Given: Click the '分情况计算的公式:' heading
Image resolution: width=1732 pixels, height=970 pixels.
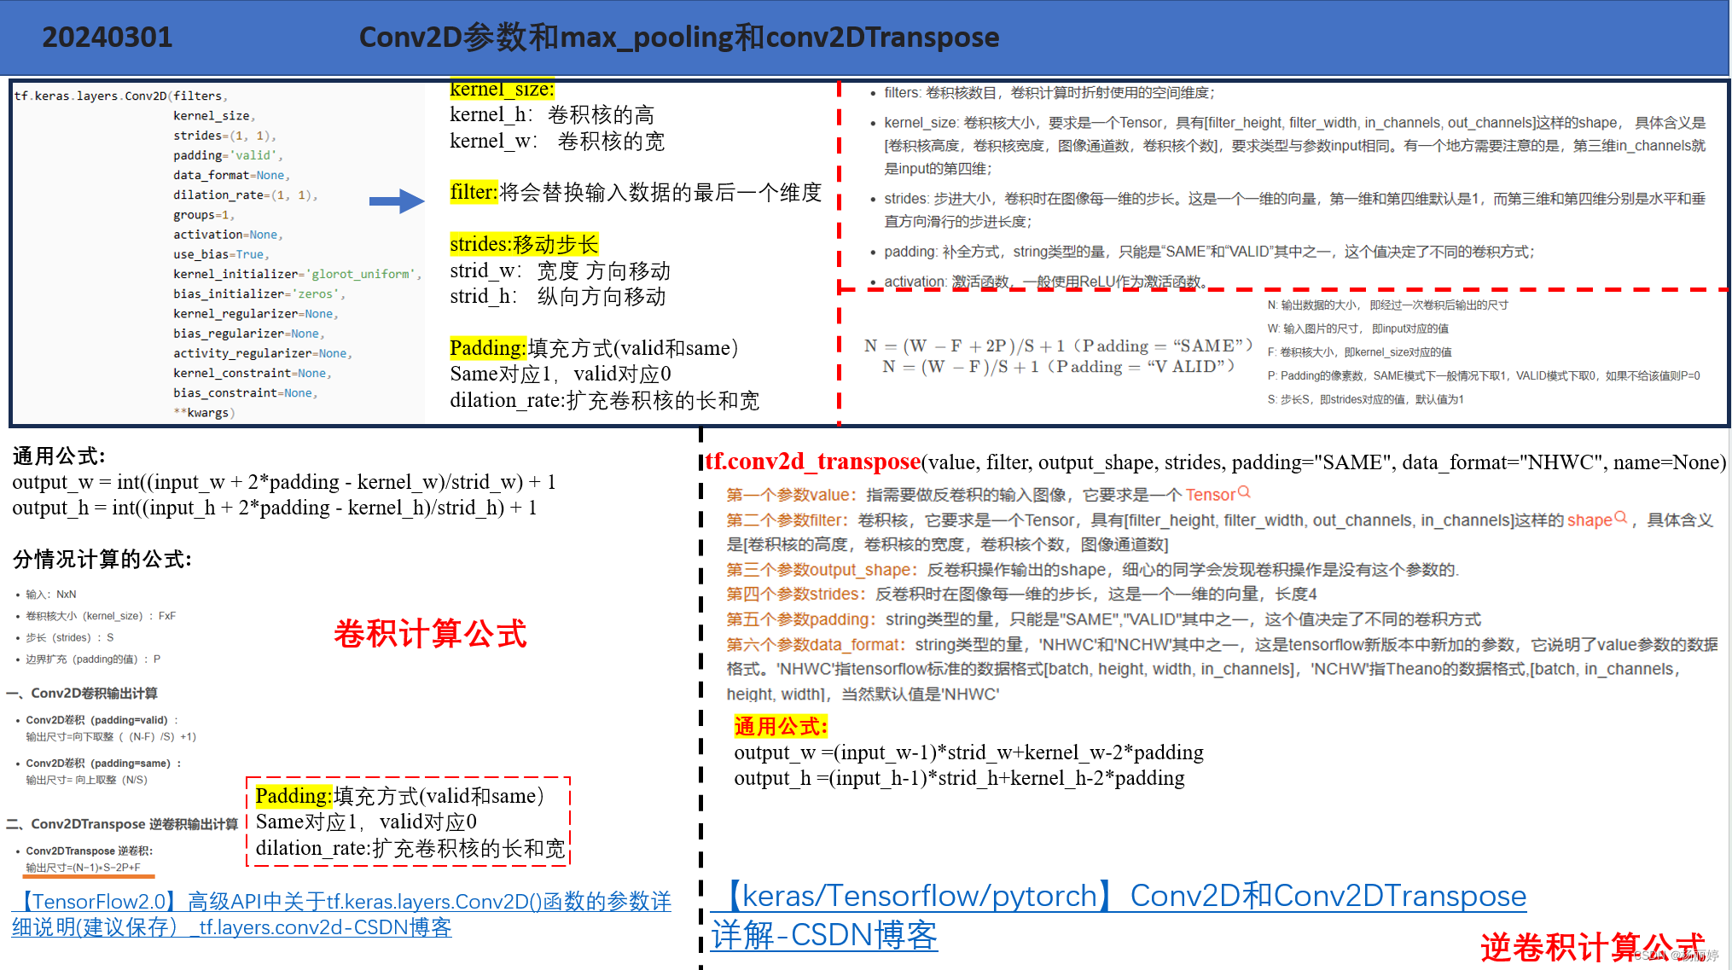Looking at the screenshot, I should click(102, 560).
